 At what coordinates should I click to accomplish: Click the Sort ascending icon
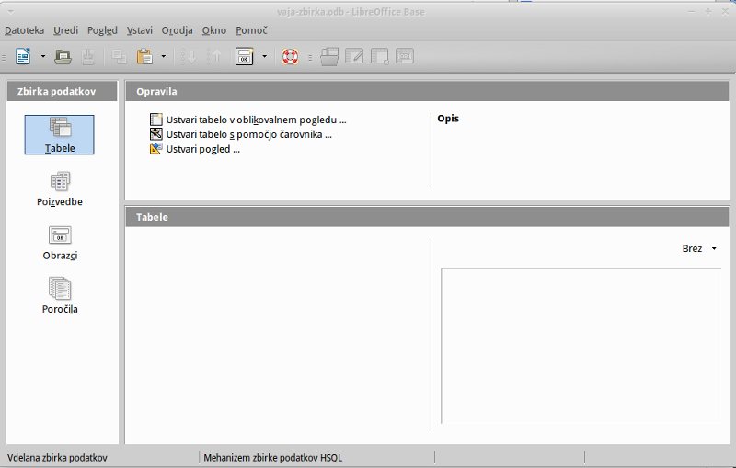click(190, 57)
